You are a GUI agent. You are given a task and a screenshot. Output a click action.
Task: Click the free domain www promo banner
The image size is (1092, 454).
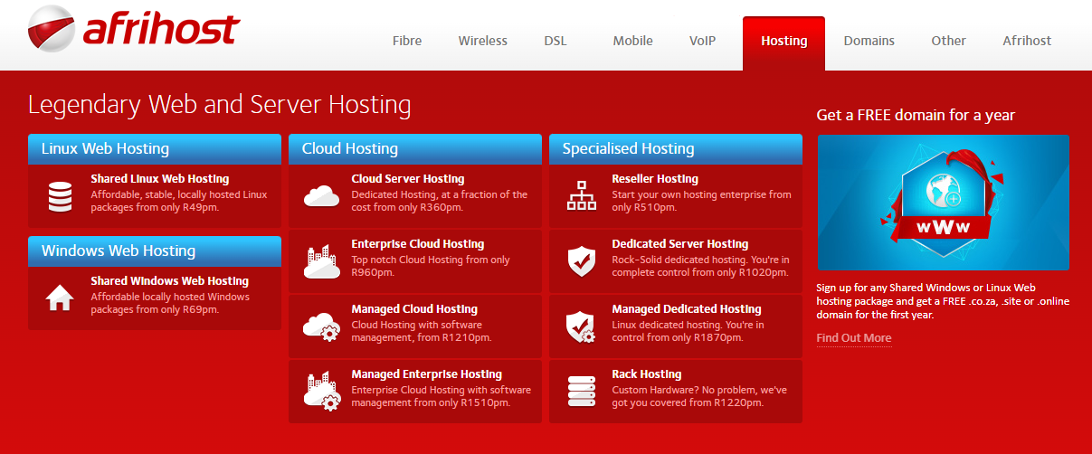point(943,203)
